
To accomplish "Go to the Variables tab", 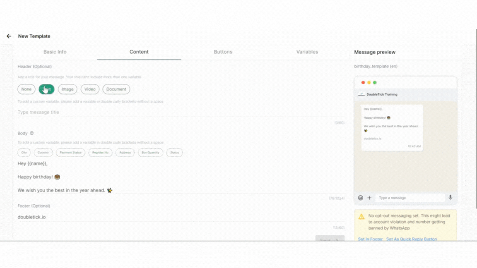I will 307,52.
